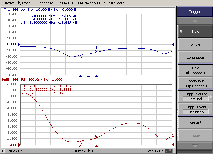Select marker 2 on the red SWR trace
This screenshot has width=213, height=154.
click(88, 143)
